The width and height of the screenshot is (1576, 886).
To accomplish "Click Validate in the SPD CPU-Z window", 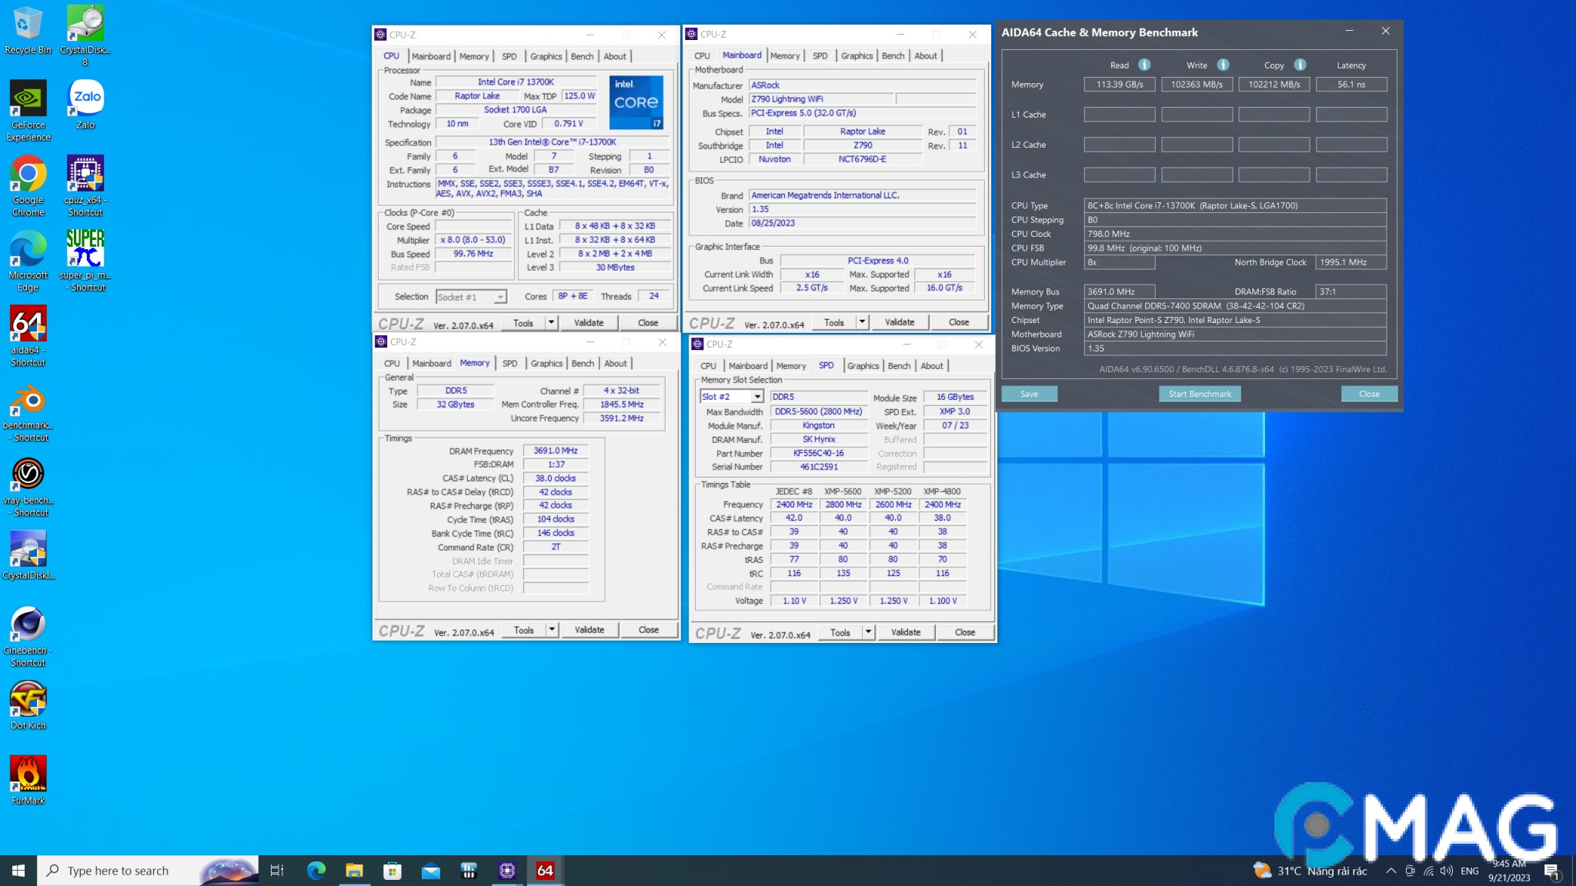I will [905, 632].
